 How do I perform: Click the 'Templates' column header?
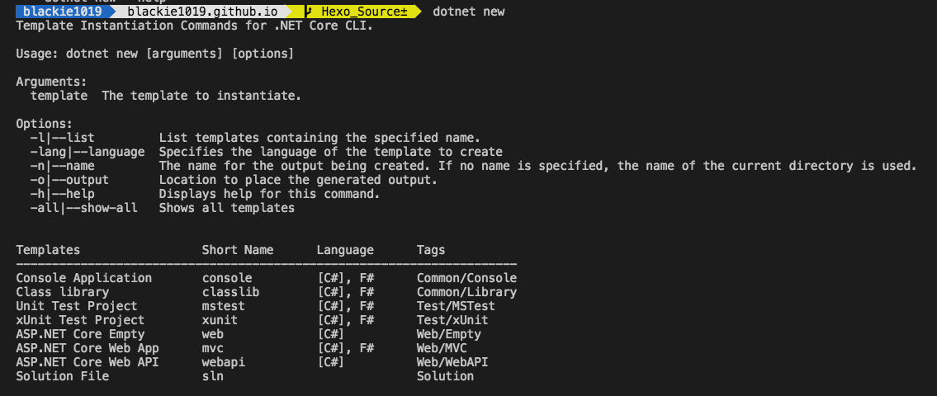point(48,250)
